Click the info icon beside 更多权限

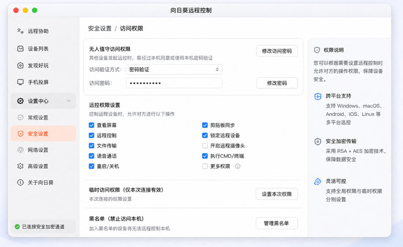(x=238, y=166)
